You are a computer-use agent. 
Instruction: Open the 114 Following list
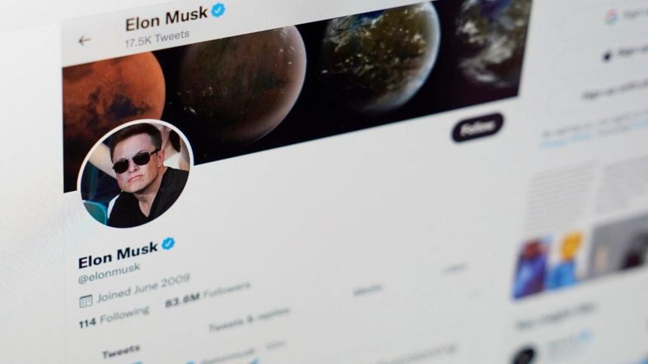pos(114,317)
